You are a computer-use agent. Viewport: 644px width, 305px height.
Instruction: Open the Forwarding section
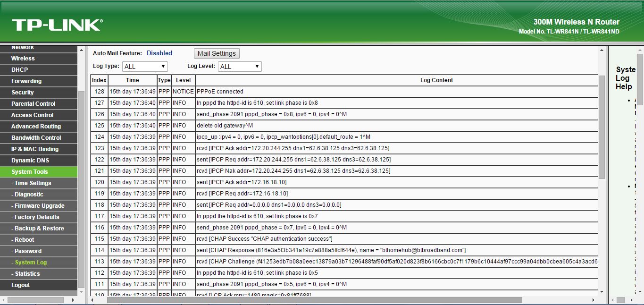click(25, 81)
